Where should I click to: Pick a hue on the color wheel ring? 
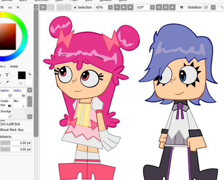click(x=24, y=37)
